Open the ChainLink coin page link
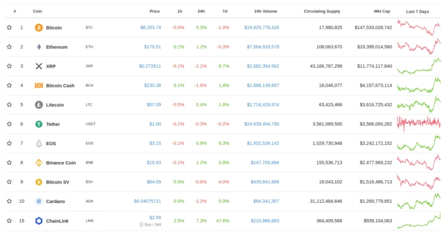 point(57,221)
